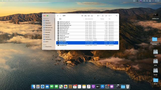Select the EFI OC desktop folder
This screenshot has height=90, width=161.
tap(156, 81)
